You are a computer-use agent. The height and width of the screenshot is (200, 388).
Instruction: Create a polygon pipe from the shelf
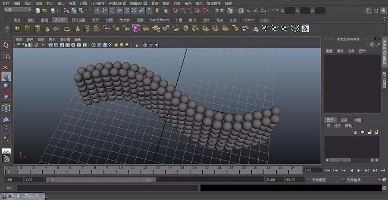(x=87, y=29)
